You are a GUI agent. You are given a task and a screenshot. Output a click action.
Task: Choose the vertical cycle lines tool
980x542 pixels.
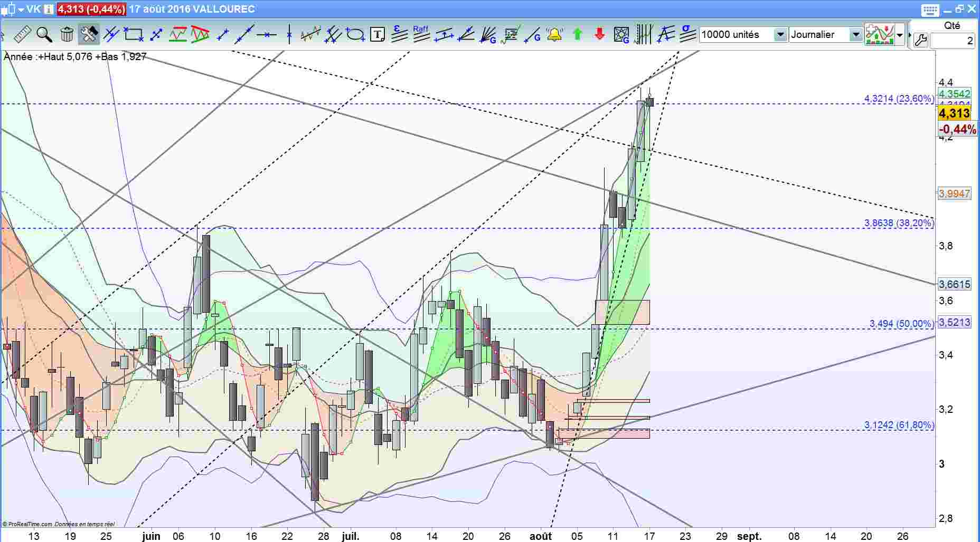(644, 35)
